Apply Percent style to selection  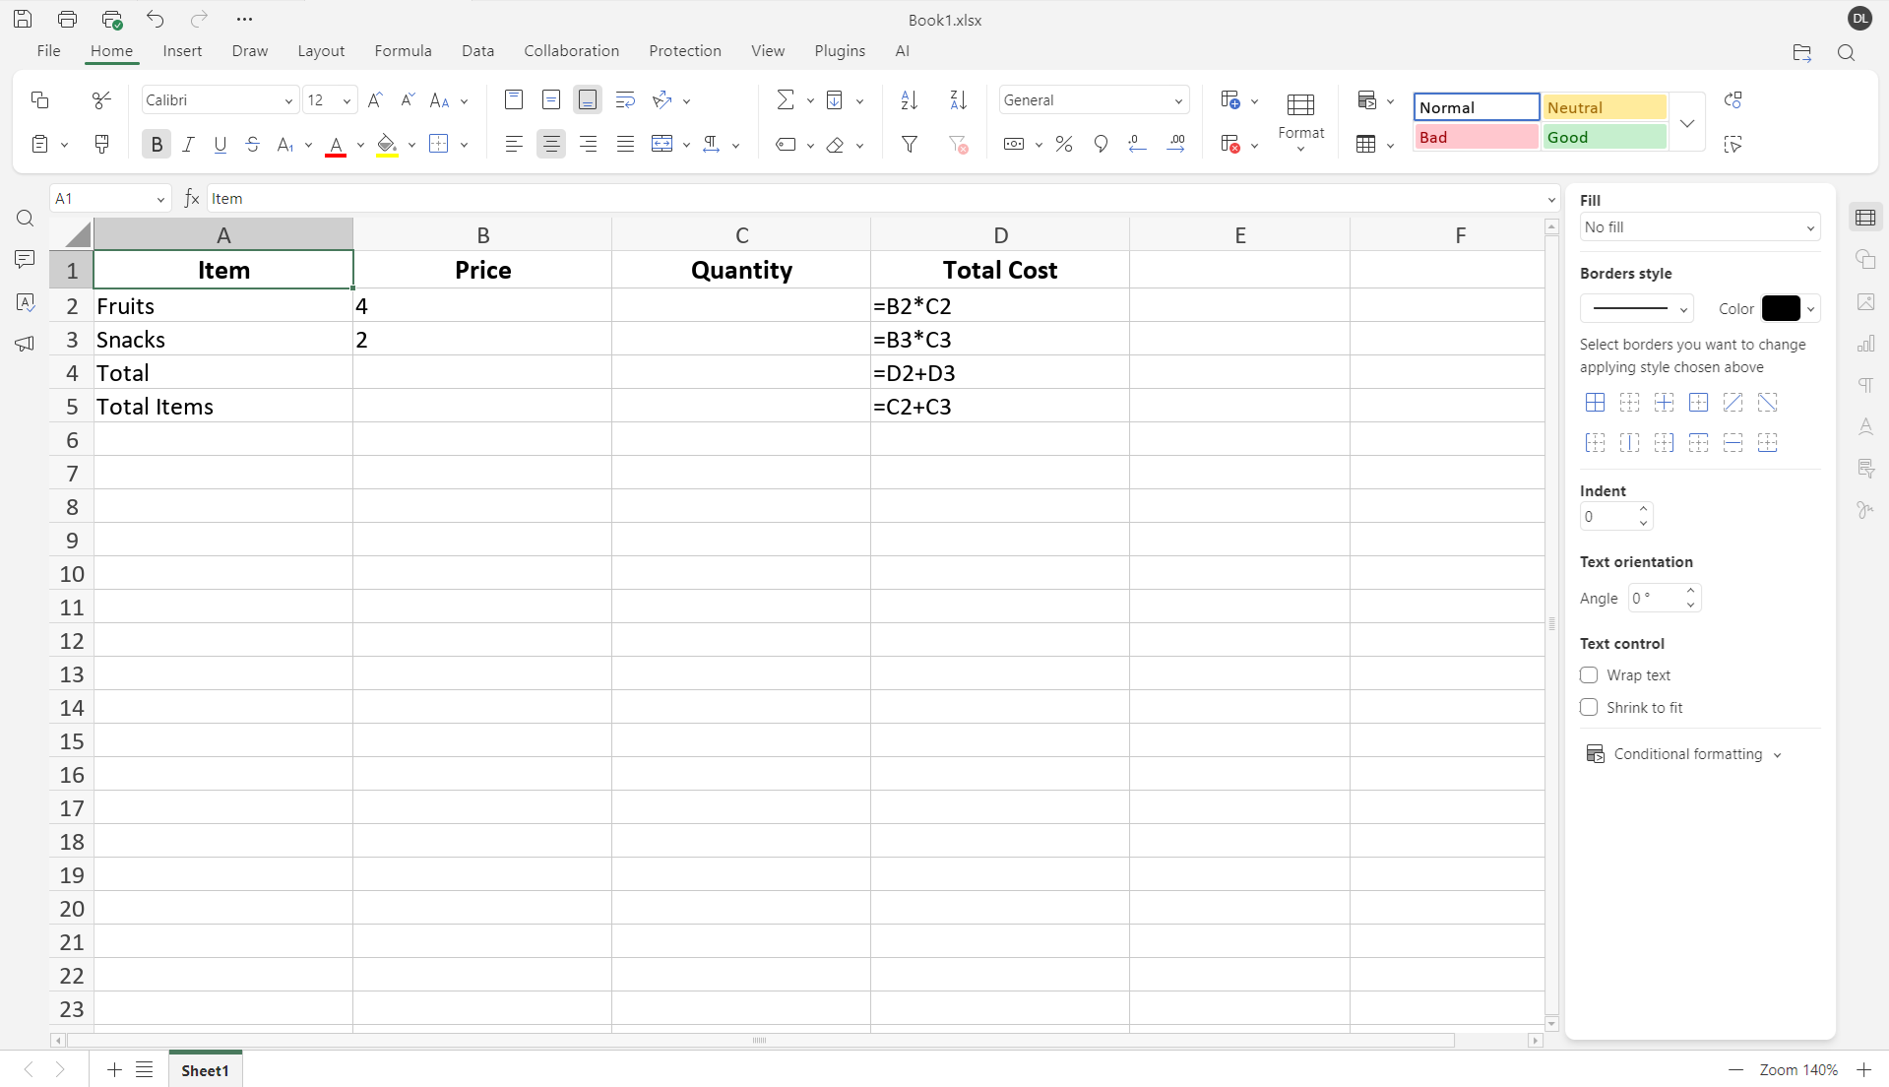pos(1063,145)
